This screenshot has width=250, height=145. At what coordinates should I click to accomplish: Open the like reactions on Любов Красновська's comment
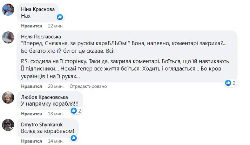[76, 110]
